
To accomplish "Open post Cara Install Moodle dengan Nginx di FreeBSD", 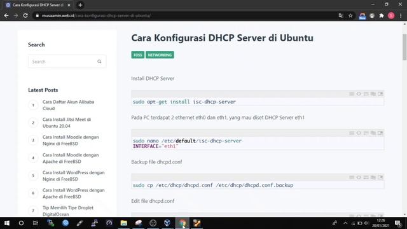I will 71,140.
